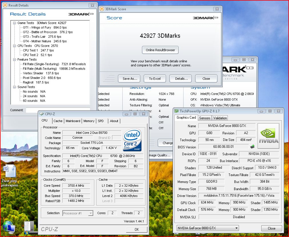Switch to the Mainboard tab in CPU-Z
Viewport: 289px width, 237px height.
(x=73, y=121)
